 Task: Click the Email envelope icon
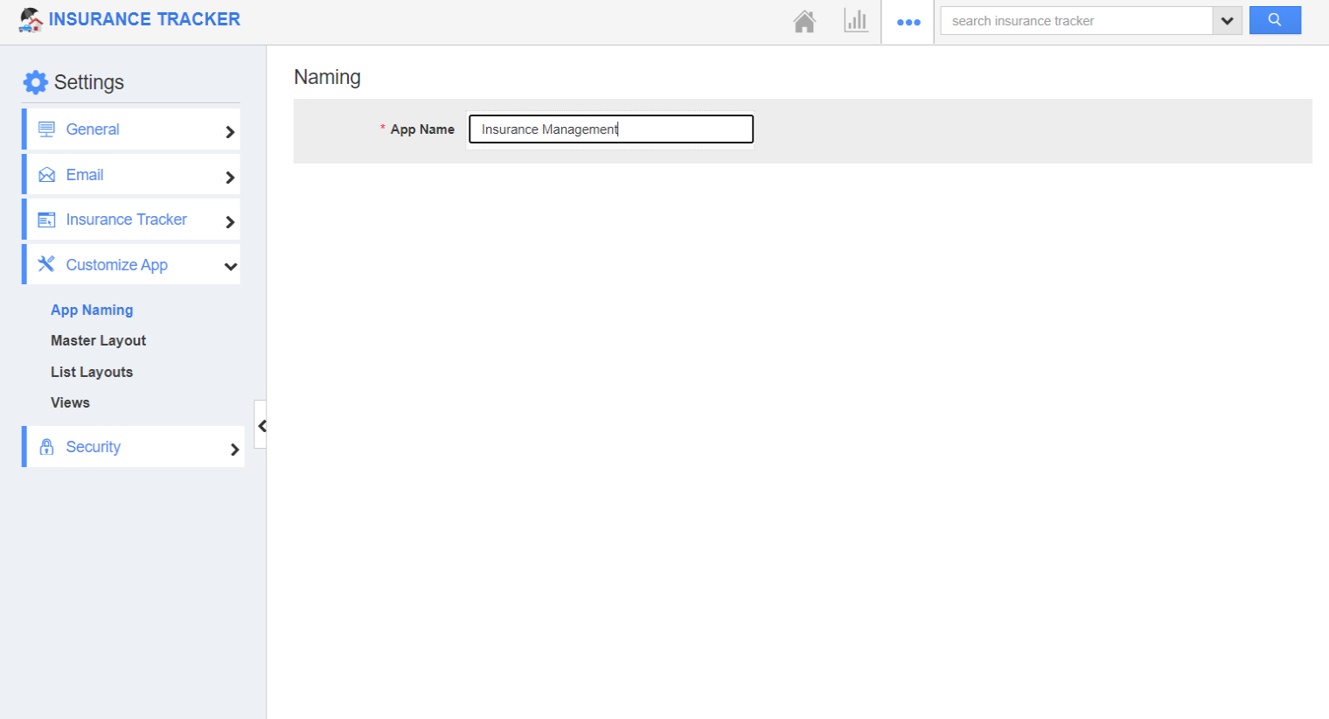46,175
